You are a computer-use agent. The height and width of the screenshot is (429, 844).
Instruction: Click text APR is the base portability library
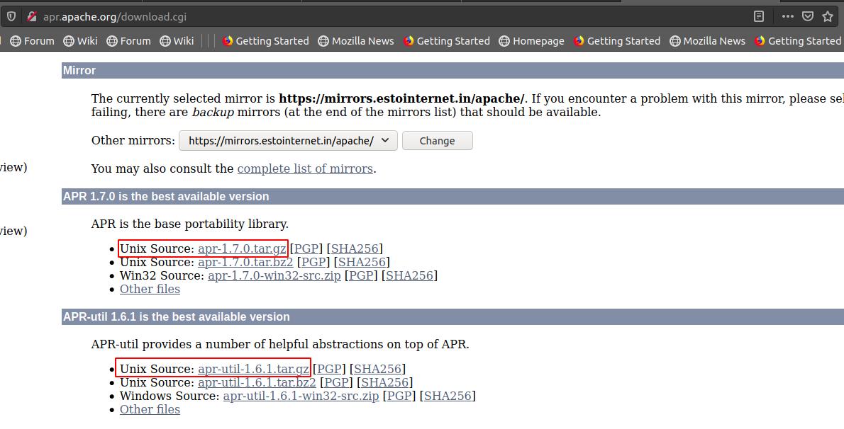(x=190, y=224)
